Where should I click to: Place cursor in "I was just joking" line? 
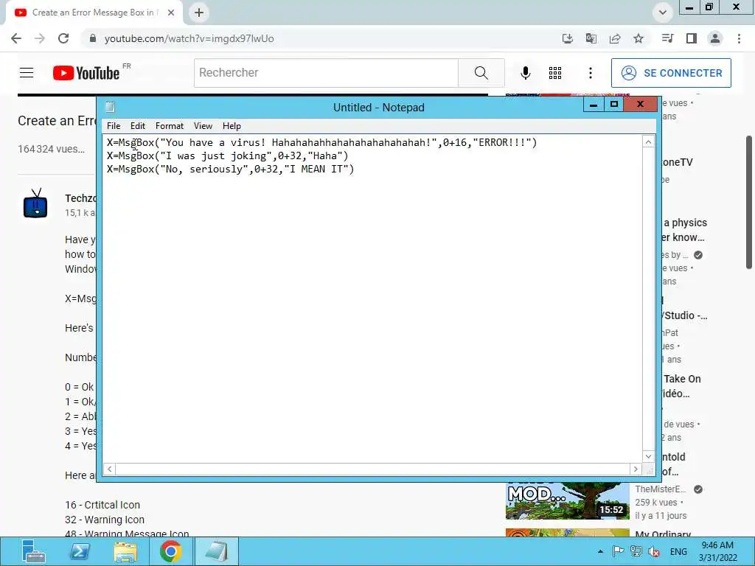click(x=227, y=156)
